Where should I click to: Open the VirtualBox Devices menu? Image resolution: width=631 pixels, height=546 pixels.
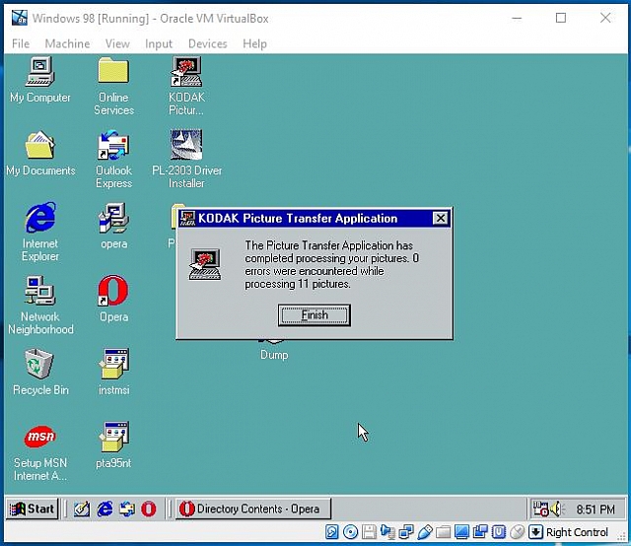(208, 43)
